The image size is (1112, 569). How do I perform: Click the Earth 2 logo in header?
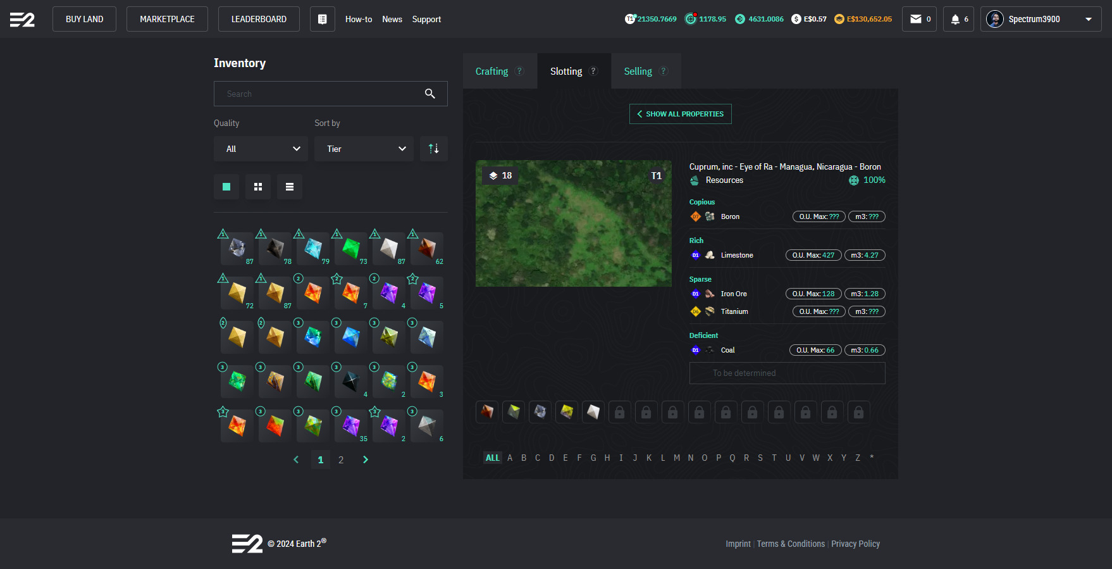click(22, 20)
